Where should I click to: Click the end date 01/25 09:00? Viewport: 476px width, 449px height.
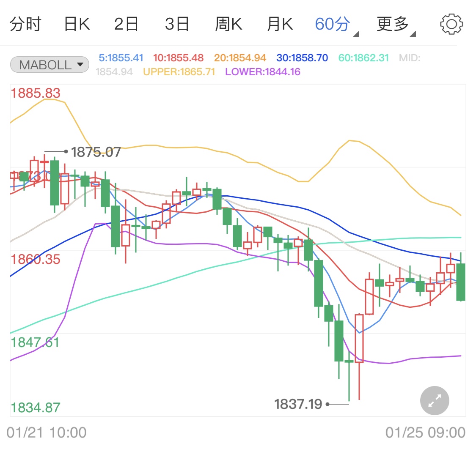click(425, 433)
